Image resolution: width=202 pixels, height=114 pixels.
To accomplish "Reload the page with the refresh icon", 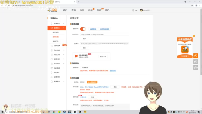I will (x=9, y=6).
